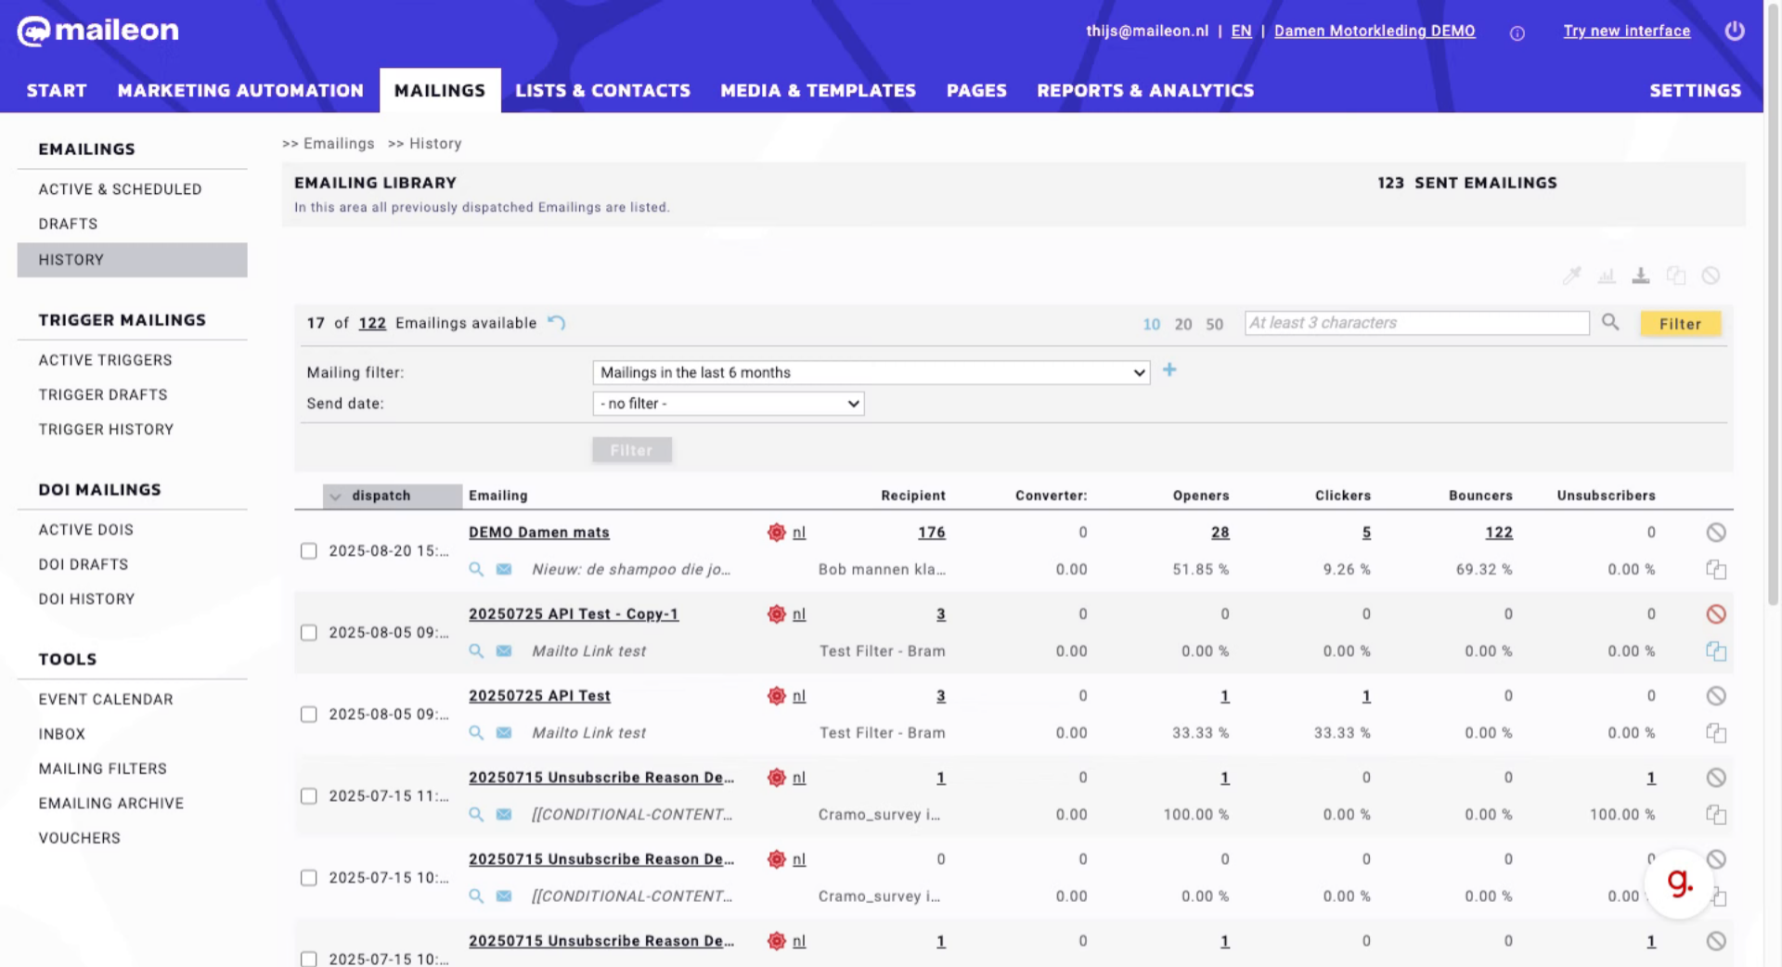This screenshot has width=1782, height=967.
Task: Open the PAGES tab
Action: click(x=976, y=90)
